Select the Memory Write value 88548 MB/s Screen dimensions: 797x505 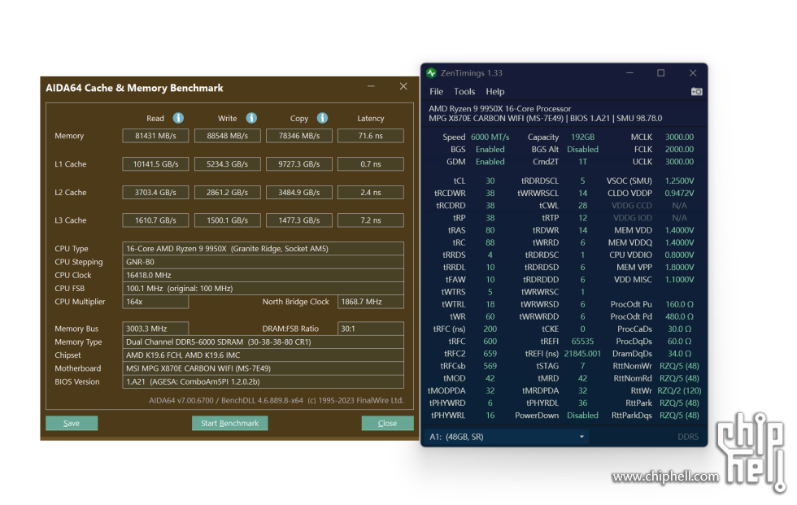(227, 136)
